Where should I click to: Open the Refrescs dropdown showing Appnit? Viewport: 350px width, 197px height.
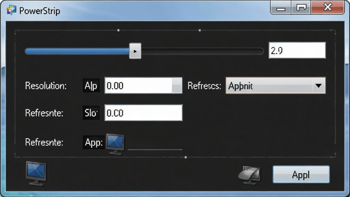pyautogui.click(x=275, y=86)
